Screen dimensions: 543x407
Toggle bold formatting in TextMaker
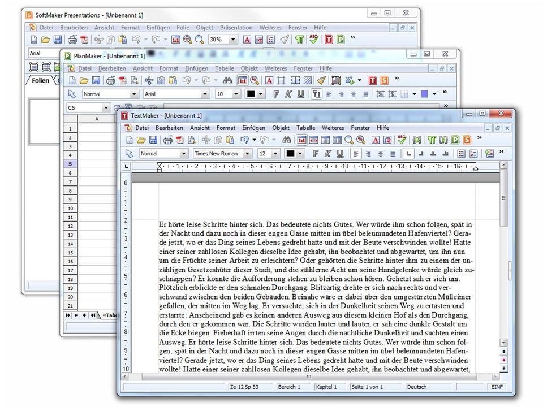tap(316, 153)
